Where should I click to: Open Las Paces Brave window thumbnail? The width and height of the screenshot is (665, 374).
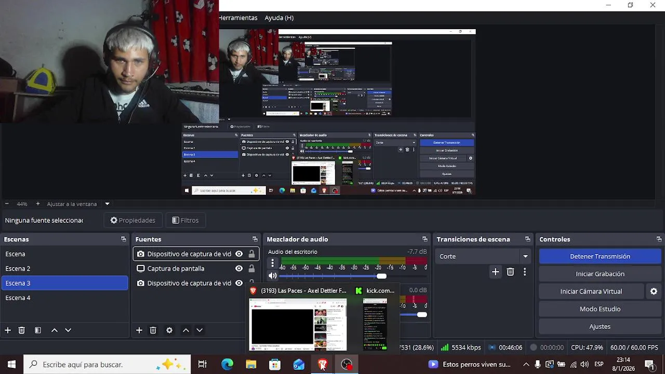(298, 325)
